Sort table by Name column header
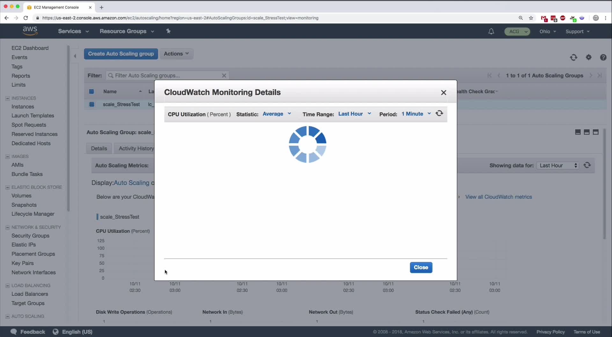 click(x=110, y=91)
